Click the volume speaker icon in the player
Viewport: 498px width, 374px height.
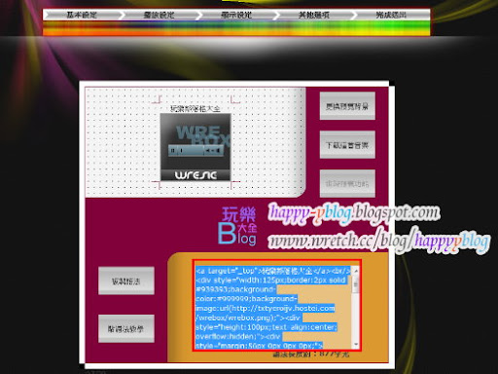tap(208, 151)
